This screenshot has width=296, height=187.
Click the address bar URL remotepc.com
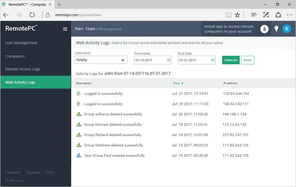(x=78, y=15)
